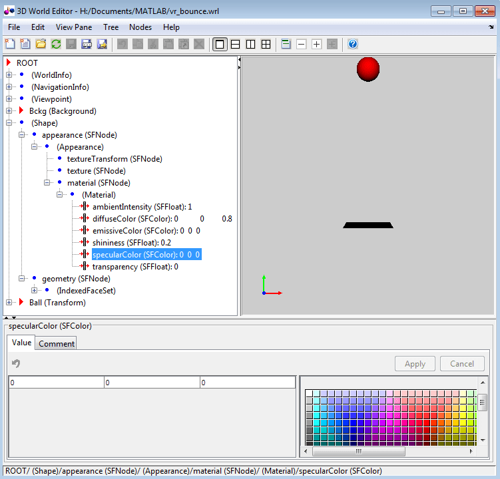Collapse the (Shape) node
This screenshot has width=500, height=479.
click(x=9, y=122)
